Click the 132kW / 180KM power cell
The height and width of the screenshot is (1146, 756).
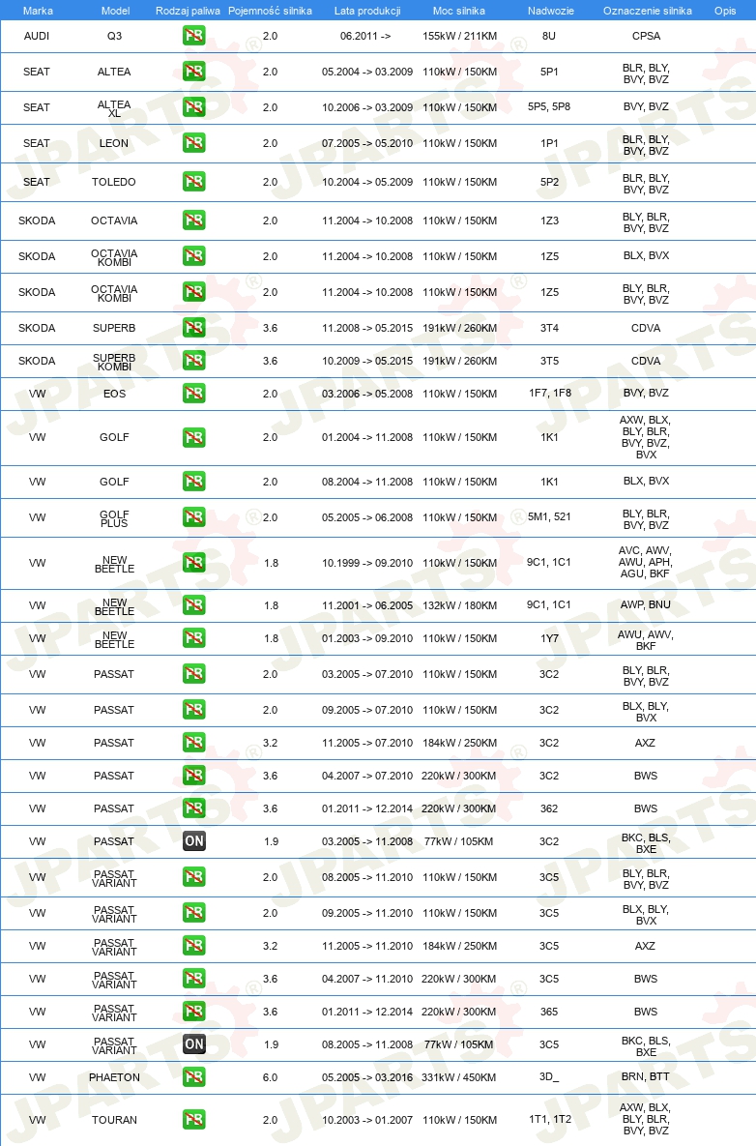pos(460,606)
